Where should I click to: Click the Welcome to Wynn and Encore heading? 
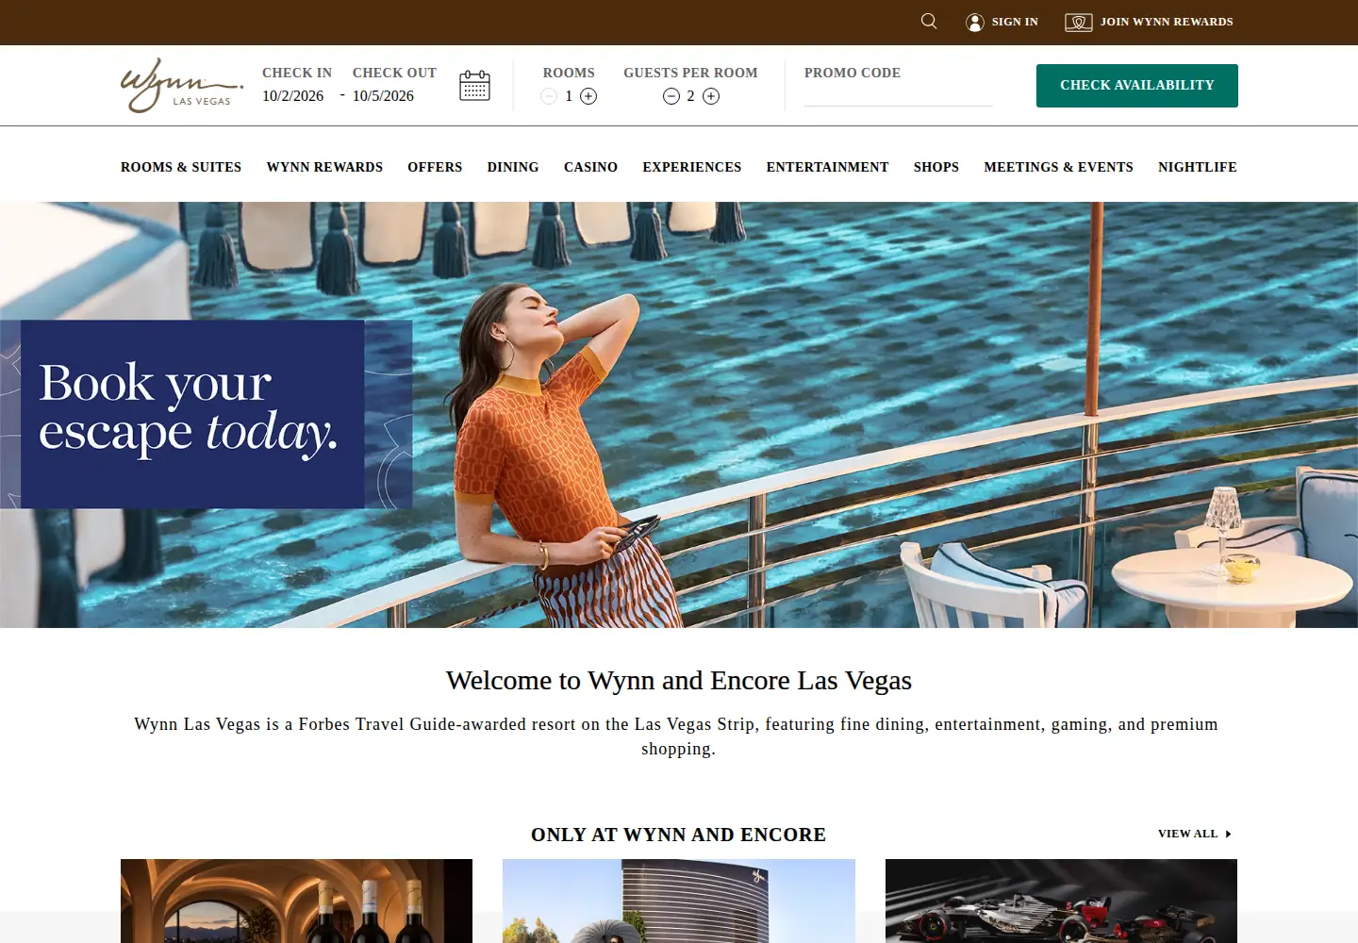[x=679, y=680]
